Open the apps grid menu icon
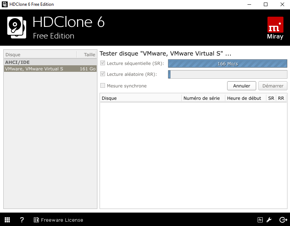 click(7, 220)
